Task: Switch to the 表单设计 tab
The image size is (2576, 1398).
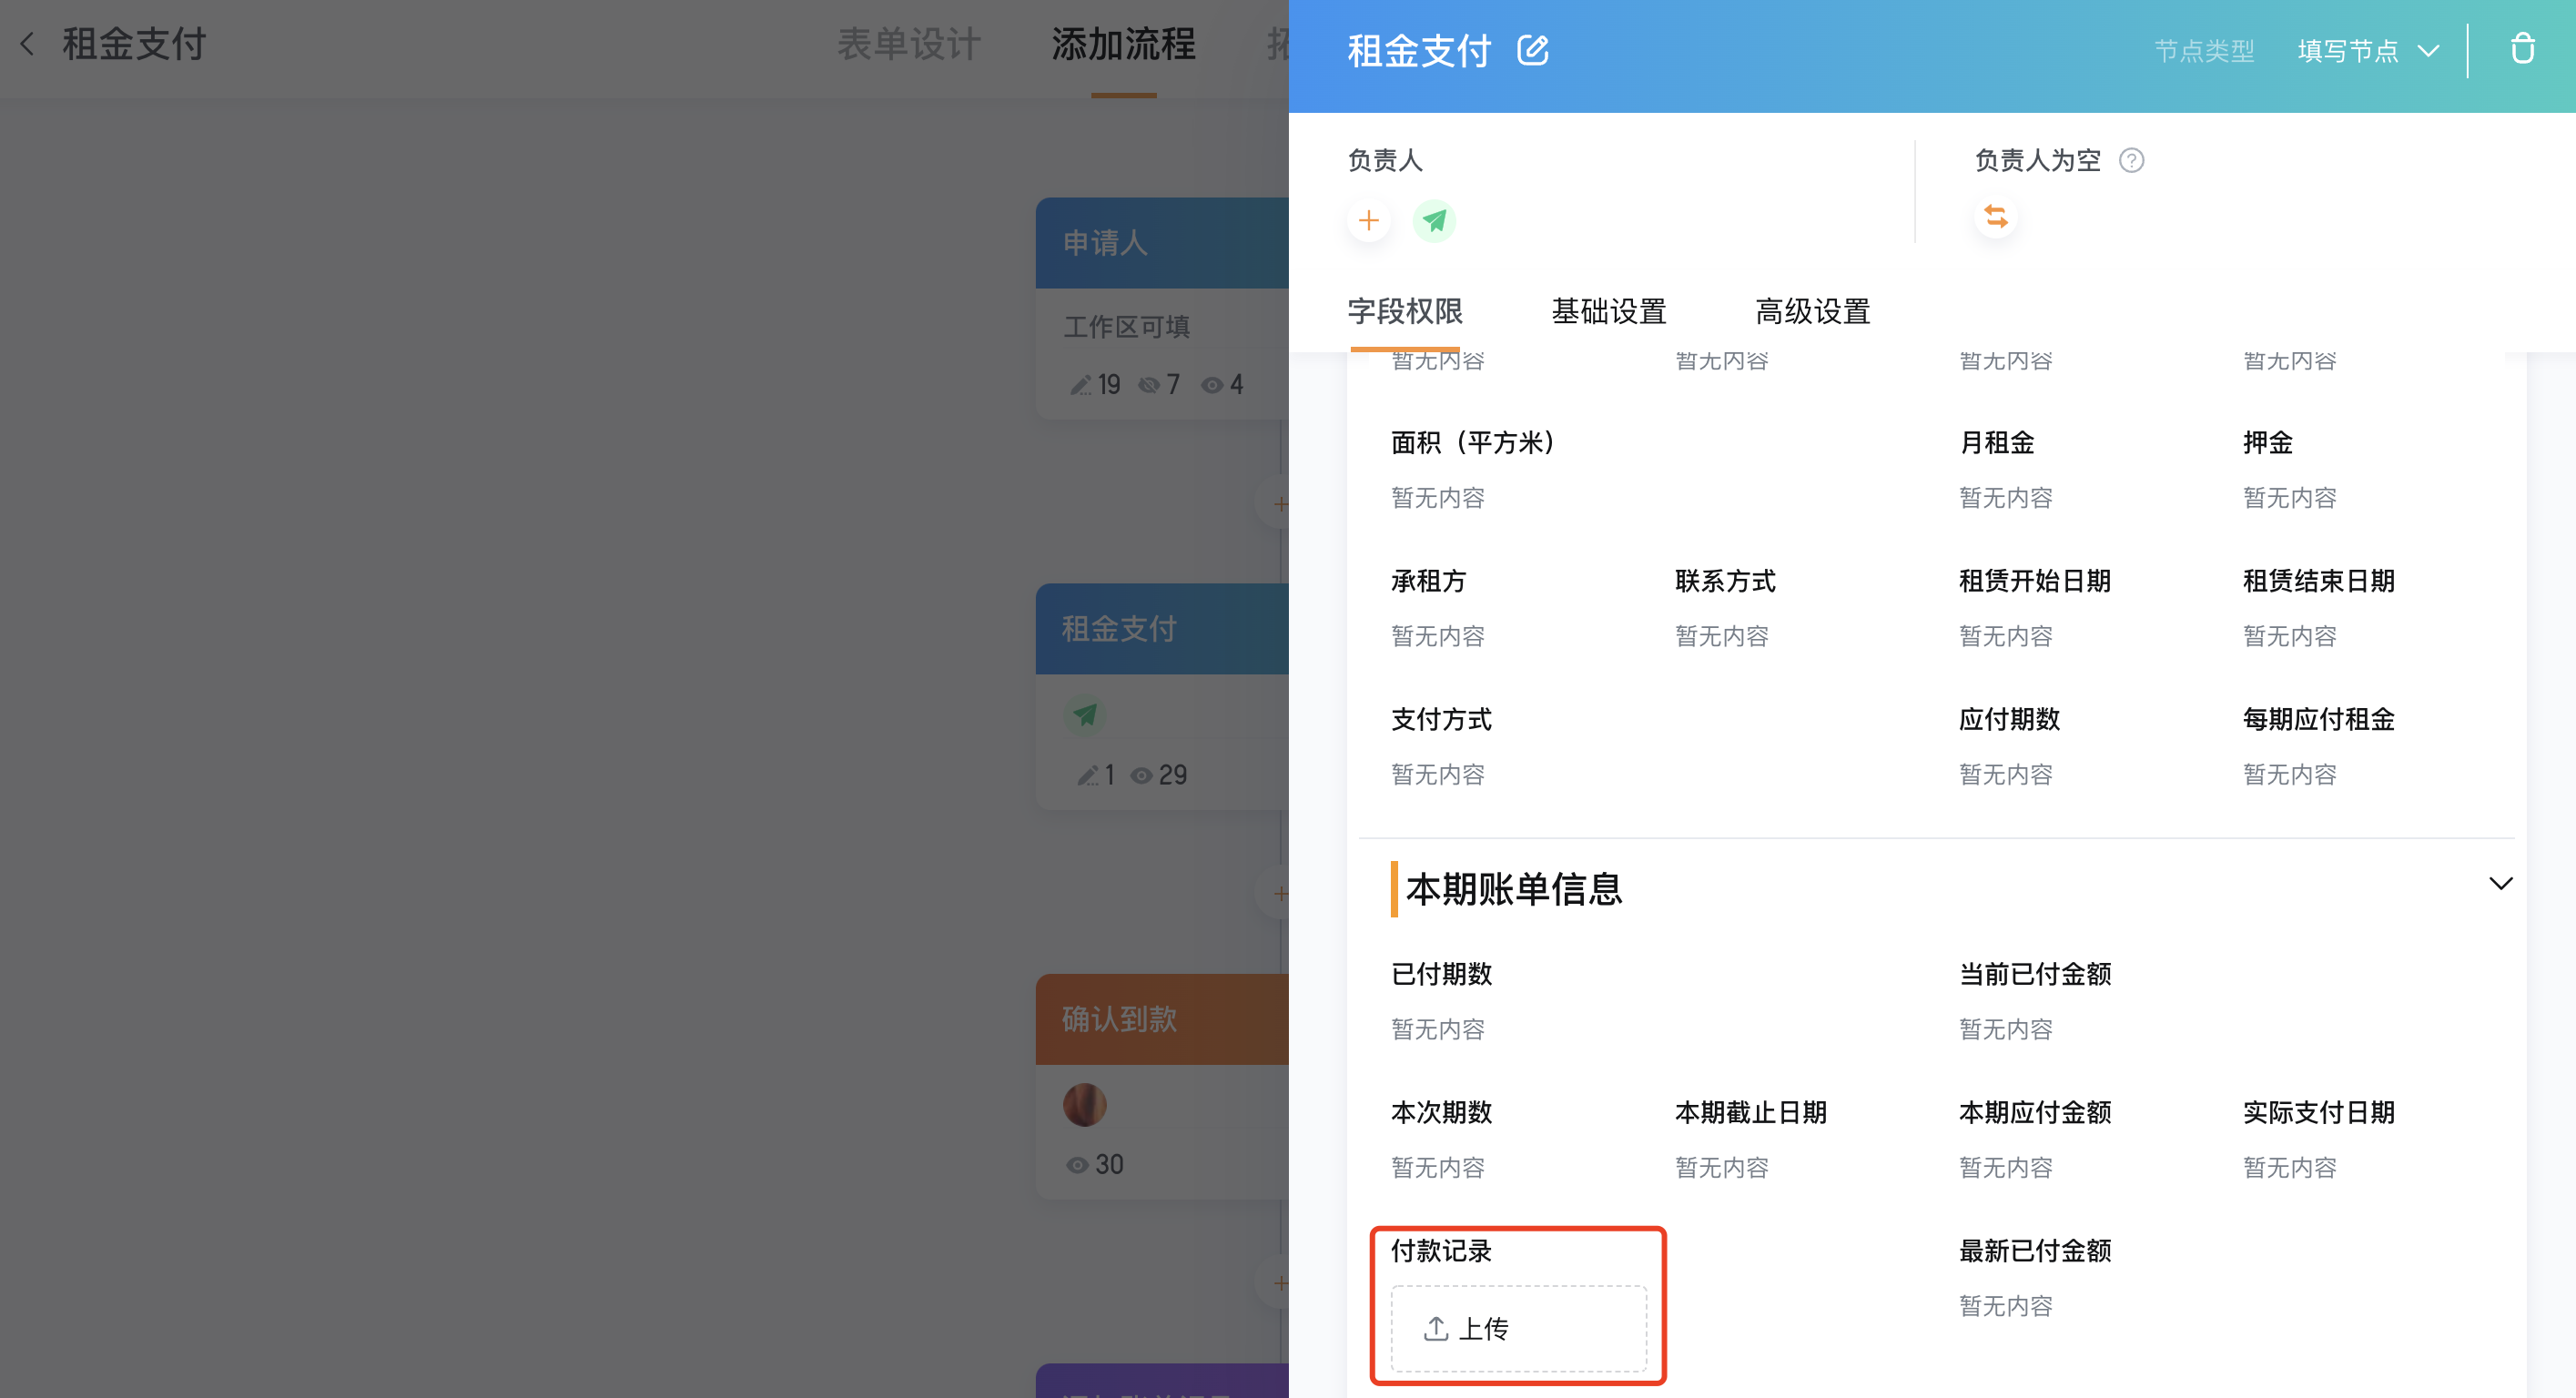Action: (x=908, y=44)
